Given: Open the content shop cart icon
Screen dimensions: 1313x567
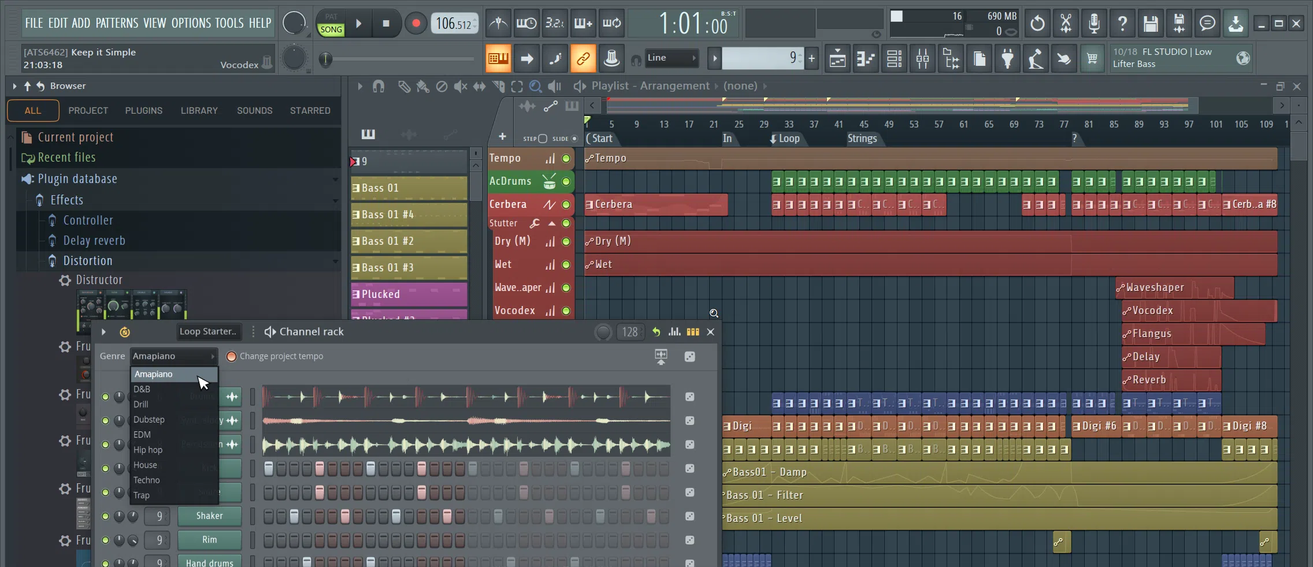Looking at the screenshot, I should pyautogui.click(x=1091, y=58).
